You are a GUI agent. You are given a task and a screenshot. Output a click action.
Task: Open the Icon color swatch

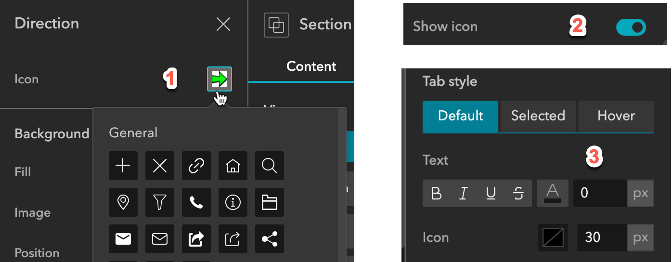point(553,237)
